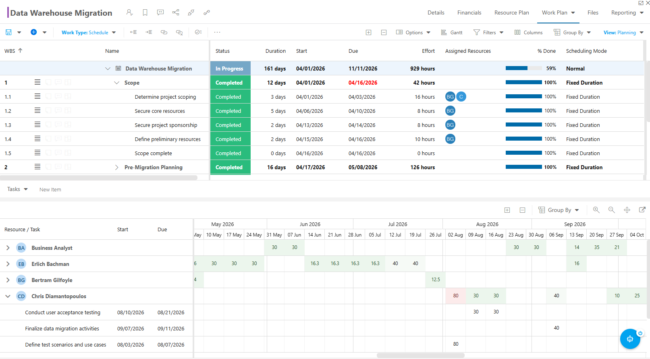Click the 59% progress bar of Data Warehouse Migration
This screenshot has height=359, width=650.
click(524, 68)
